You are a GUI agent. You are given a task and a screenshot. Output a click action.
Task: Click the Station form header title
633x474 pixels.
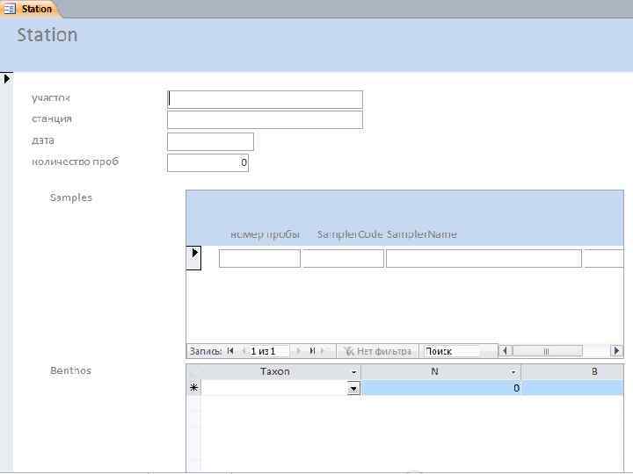[47, 35]
